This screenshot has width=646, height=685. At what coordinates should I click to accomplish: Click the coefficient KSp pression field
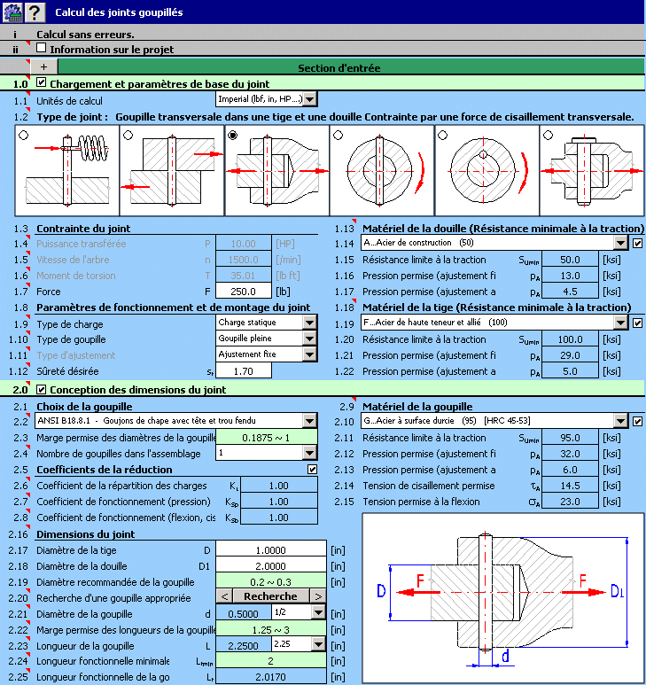(x=278, y=502)
